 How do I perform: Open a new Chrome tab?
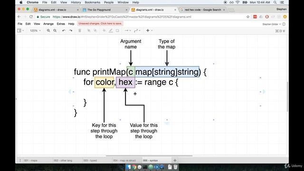[231, 10]
